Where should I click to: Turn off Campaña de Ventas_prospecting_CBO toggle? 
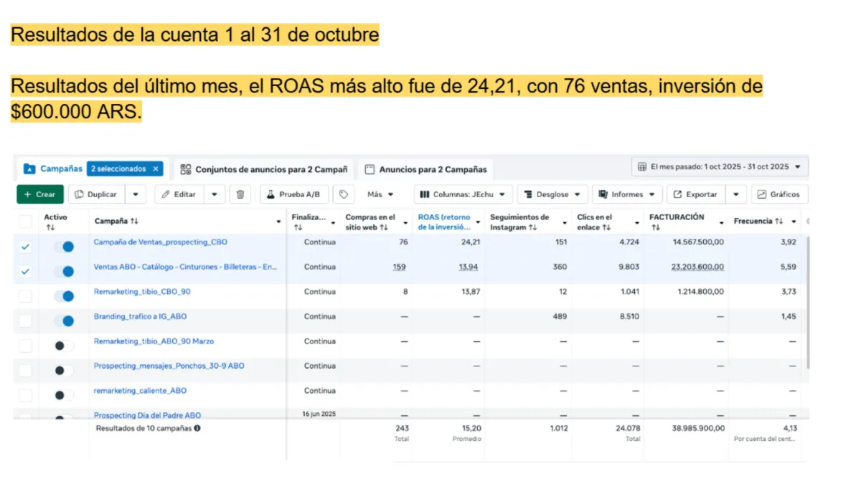click(x=65, y=247)
